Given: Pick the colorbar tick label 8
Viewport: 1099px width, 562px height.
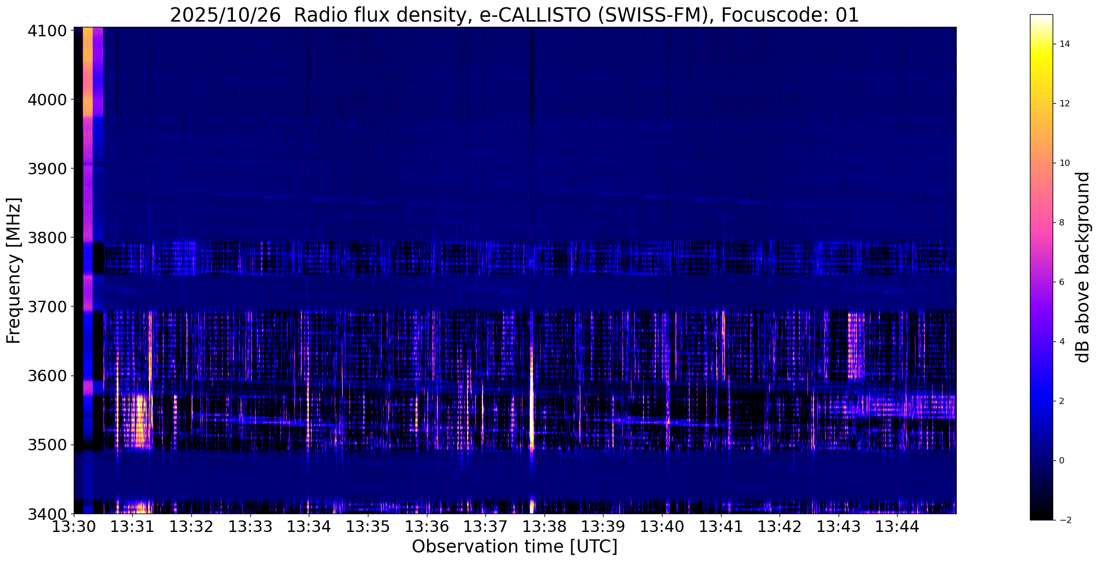Looking at the screenshot, I should click(x=1062, y=223).
